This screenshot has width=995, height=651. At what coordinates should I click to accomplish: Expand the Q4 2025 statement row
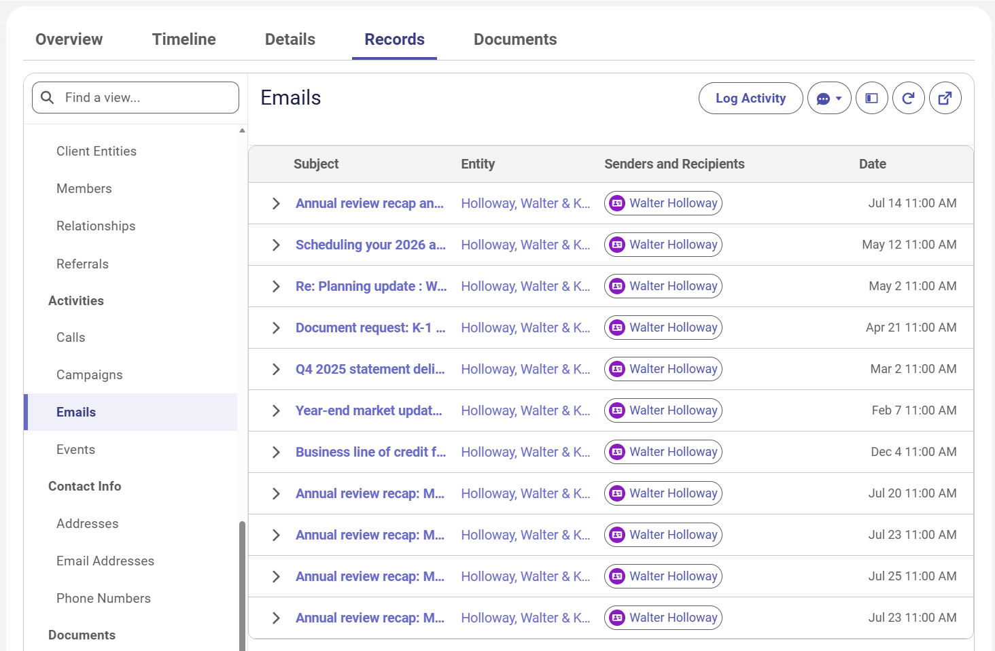(276, 369)
